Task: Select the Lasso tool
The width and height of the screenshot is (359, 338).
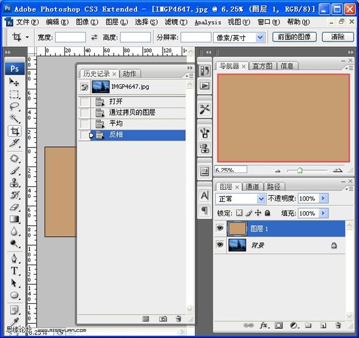Action: [x=14, y=107]
